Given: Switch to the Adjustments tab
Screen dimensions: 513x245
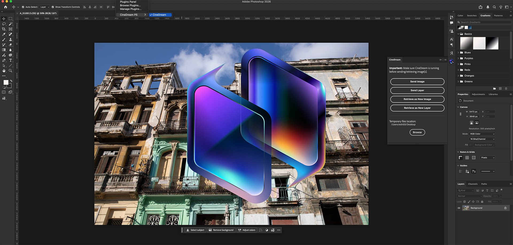Looking at the screenshot, I should pyautogui.click(x=478, y=94).
